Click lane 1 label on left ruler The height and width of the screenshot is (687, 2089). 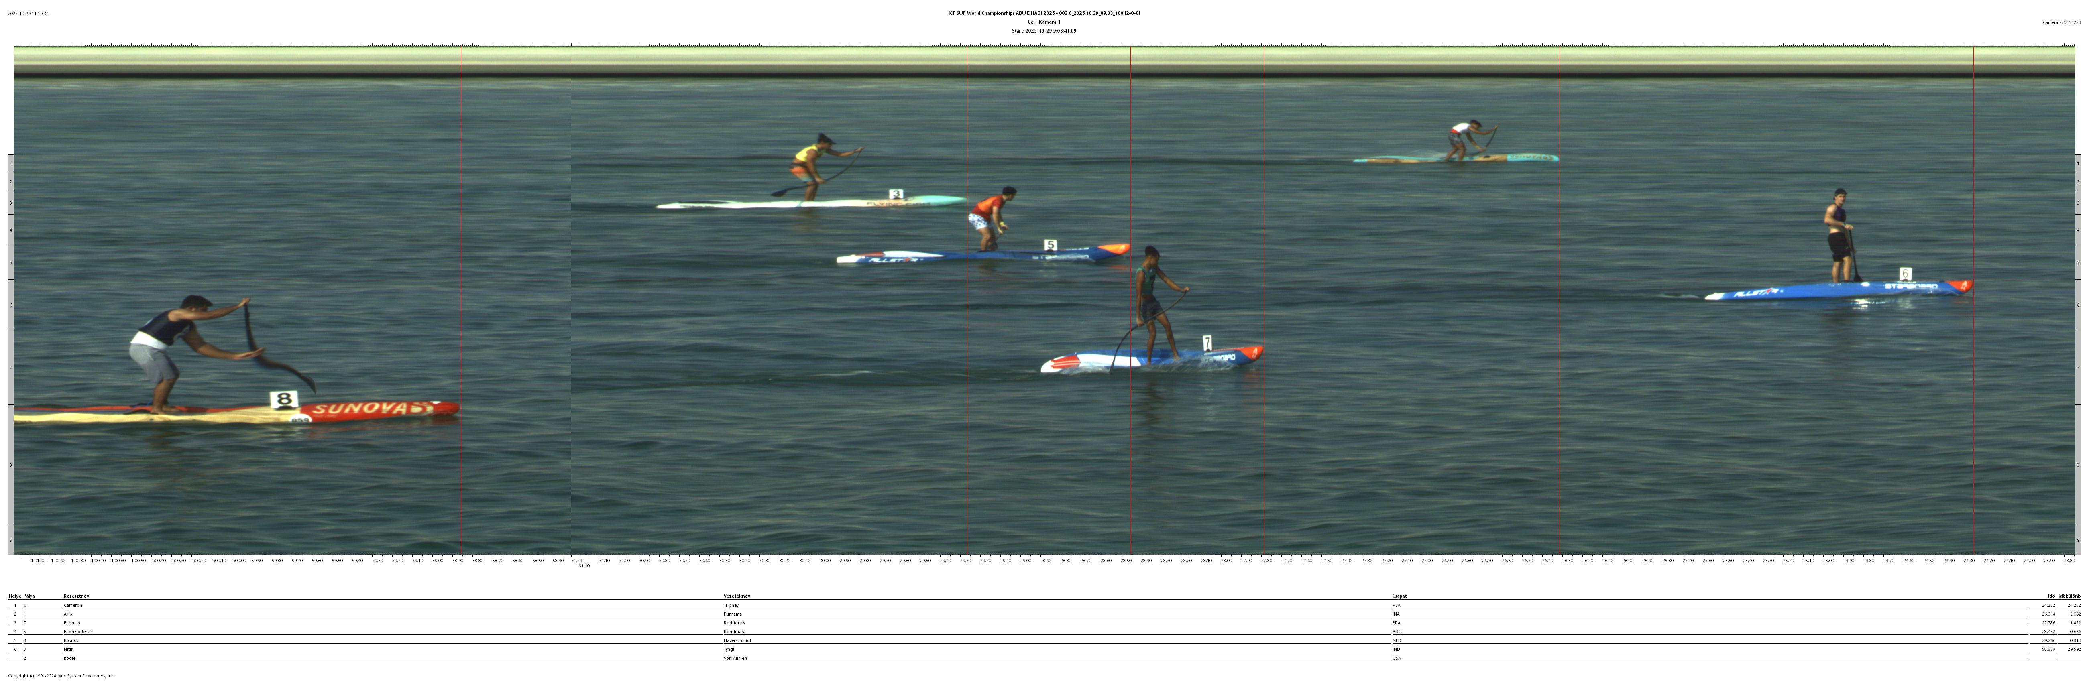point(10,164)
